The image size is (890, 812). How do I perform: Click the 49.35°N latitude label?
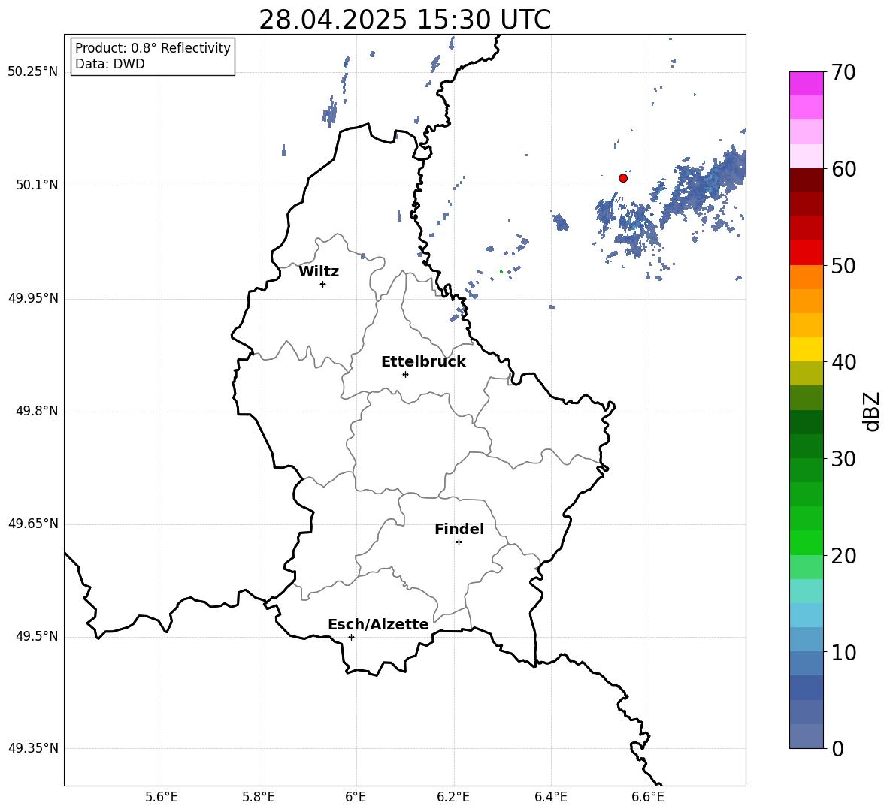tap(33, 748)
